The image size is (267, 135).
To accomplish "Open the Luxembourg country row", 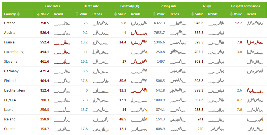I will 14,52.
